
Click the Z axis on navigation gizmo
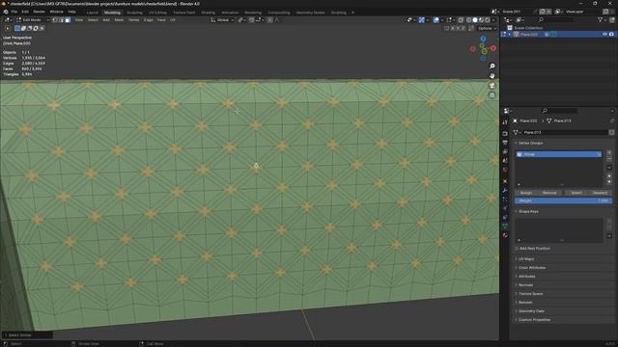tap(483, 39)
